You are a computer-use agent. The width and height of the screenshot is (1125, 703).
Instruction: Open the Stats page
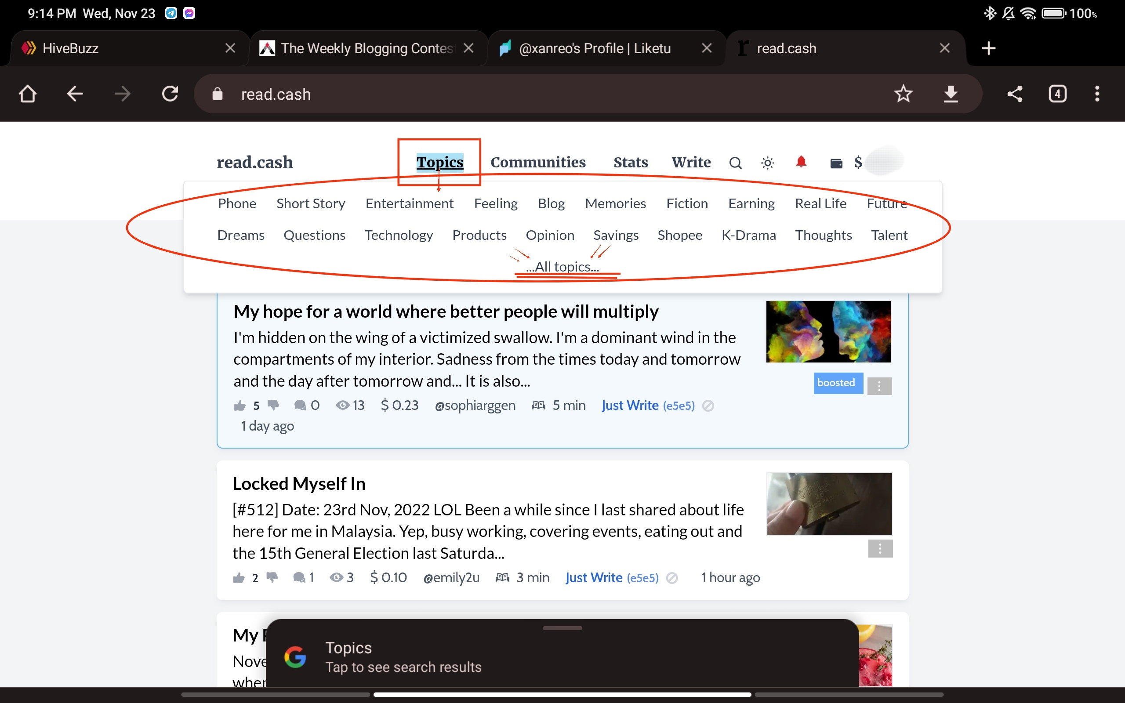pyautogui.click(x=630, y=162)
